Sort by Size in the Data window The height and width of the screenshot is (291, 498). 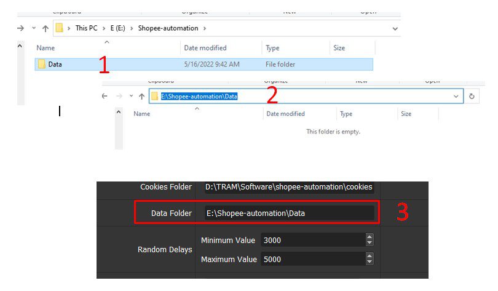[406, 114]
